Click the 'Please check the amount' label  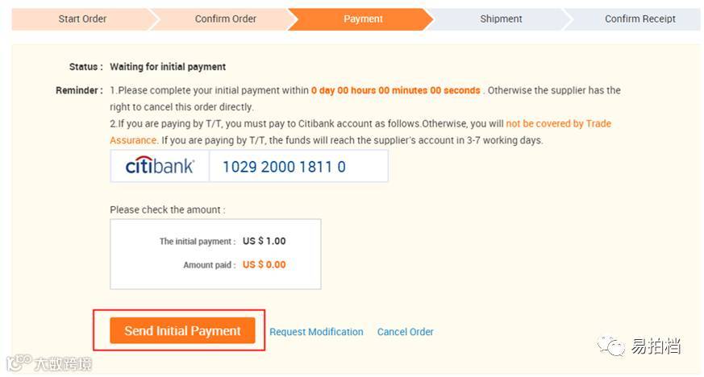(x=167, y=209)
